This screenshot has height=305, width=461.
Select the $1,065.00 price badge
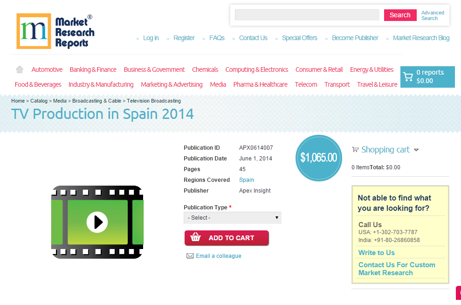coord(319,158)
